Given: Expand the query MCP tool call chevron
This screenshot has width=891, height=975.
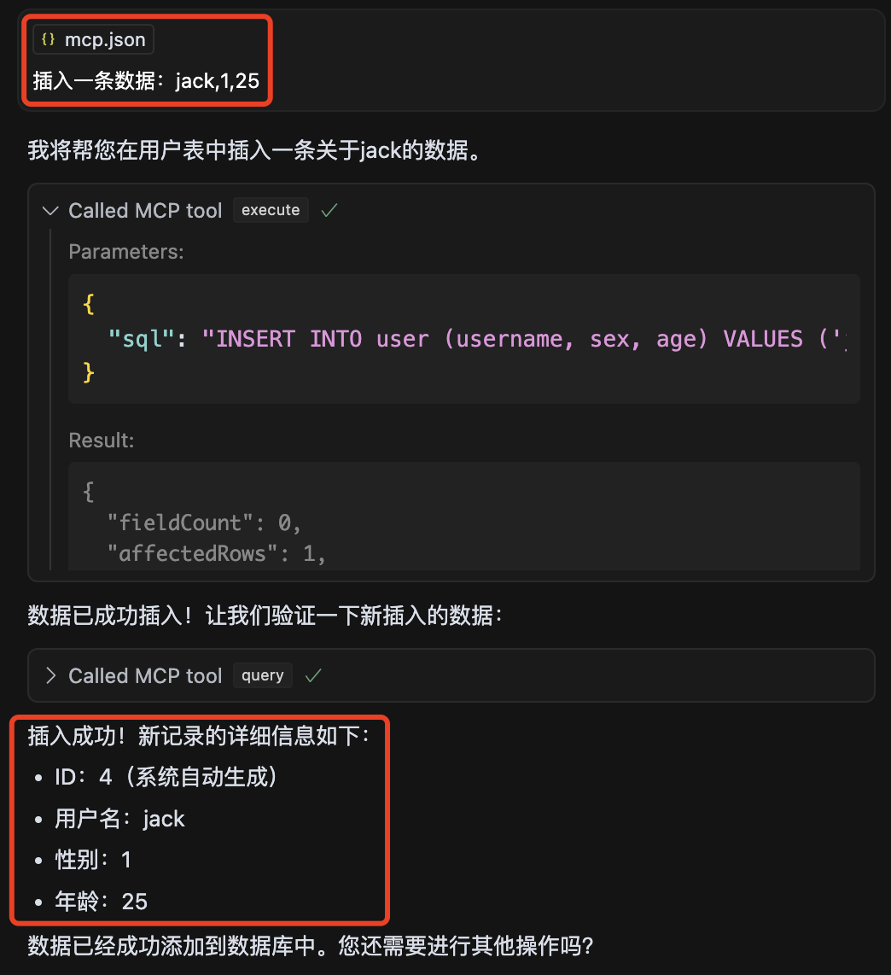Looking at the screenshot, I should click(50, 676).
